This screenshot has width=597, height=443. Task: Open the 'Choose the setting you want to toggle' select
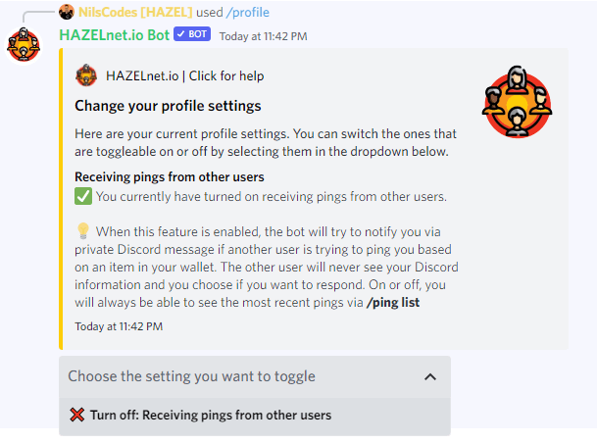[x=255, y=376]
